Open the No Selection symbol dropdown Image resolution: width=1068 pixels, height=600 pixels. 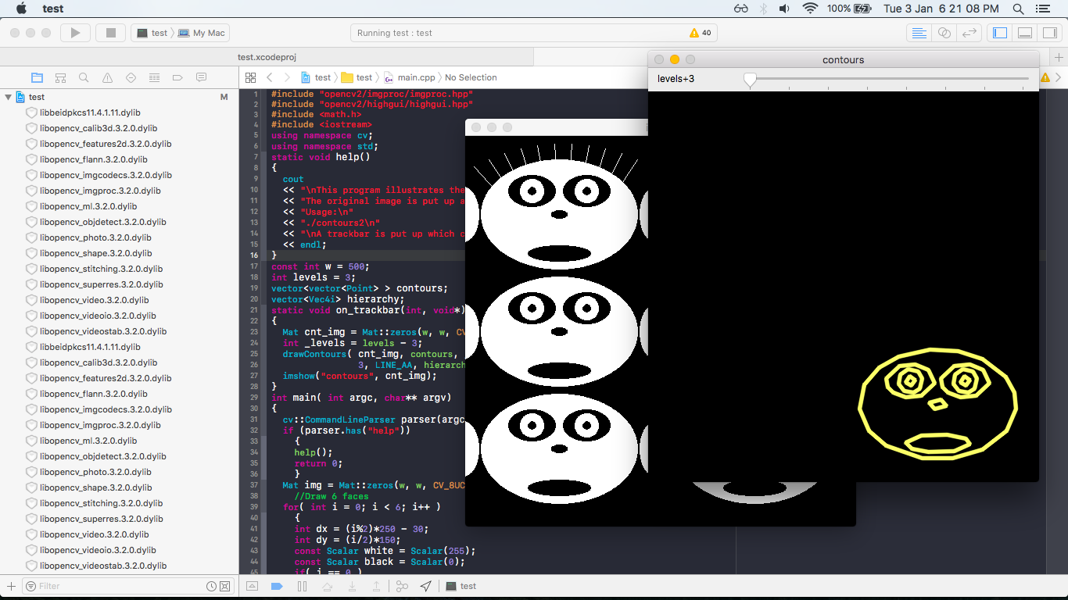471,77
